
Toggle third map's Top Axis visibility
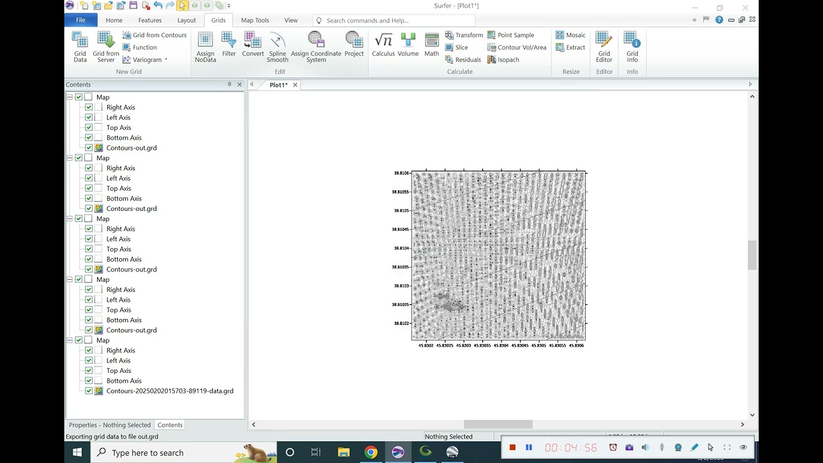coord(89,249)
